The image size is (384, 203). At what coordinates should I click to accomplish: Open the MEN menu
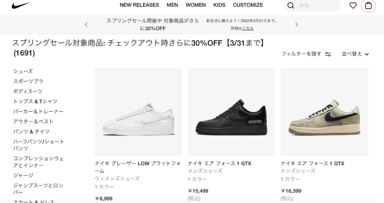coord(172,5)
